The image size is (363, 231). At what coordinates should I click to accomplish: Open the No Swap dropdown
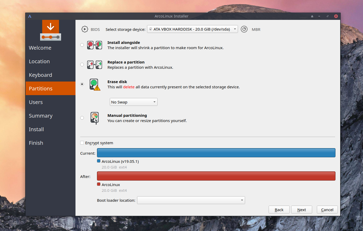point(133,102)
